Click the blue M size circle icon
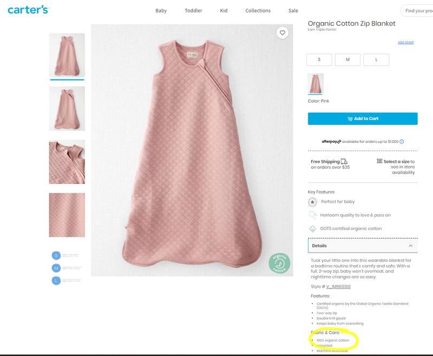Viewport: 433px width, 356px height. pos(56,268)
